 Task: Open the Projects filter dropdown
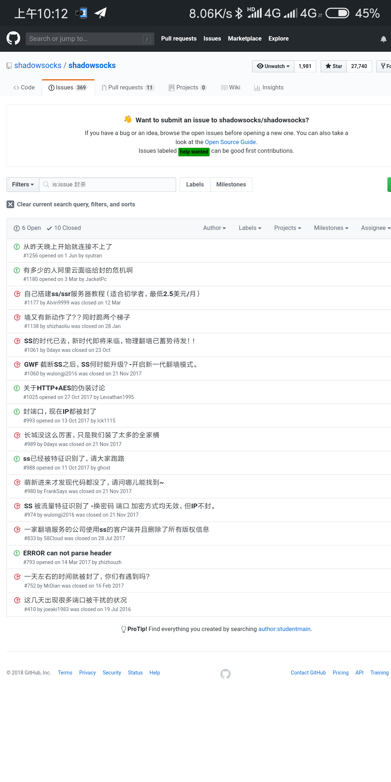pyautogui.click(x=287, y=228)
